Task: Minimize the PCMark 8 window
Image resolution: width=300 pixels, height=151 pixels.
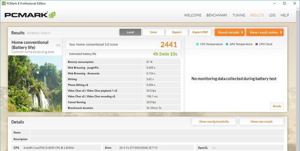Action: click(275, 3)
